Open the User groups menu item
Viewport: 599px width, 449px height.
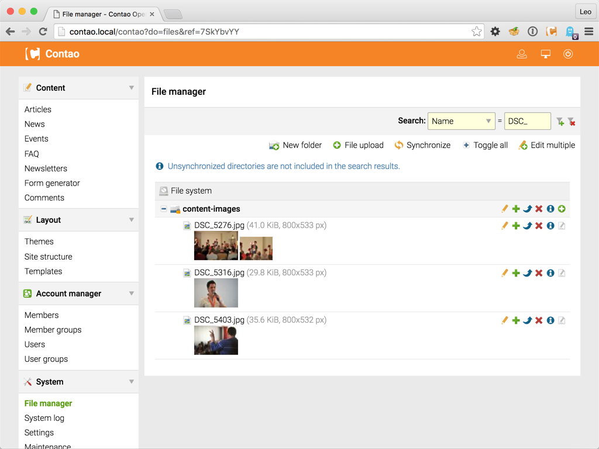click(46, 360)
